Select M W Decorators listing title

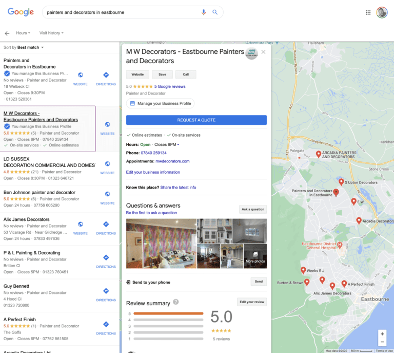click(41, 117)
